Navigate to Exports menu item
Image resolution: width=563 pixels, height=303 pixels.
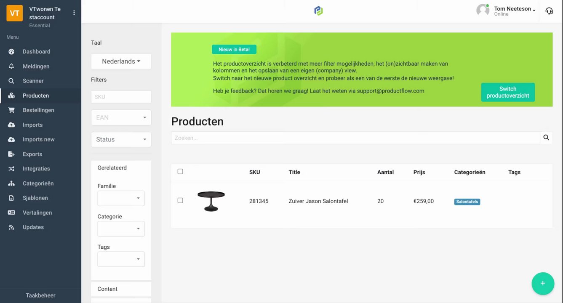click(x=40, y=154)
